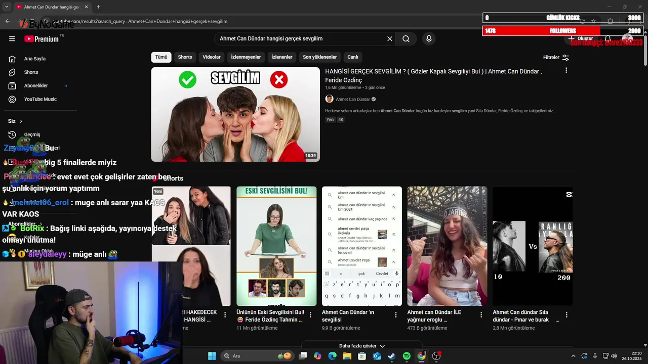Show hidden system tray icons
Image resolution: width=648 pixels, height=364 pixels.
click(573, 356)
